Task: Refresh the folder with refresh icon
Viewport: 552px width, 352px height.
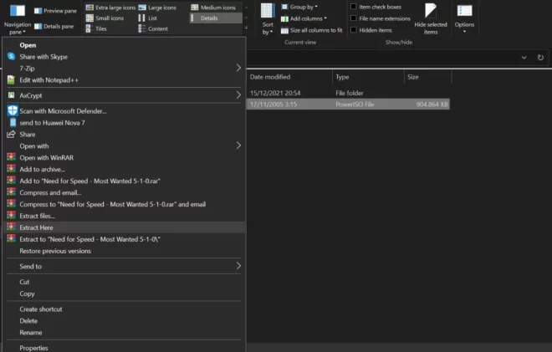Action: coord(540,58)
